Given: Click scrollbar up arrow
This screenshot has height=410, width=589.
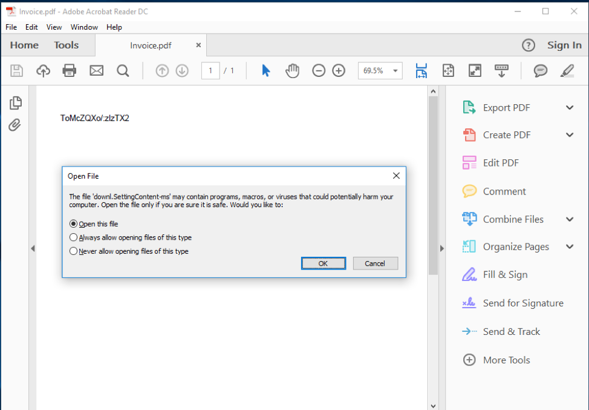Looking at the screenshot, I should pyautogui.click(x=433, y=91).
